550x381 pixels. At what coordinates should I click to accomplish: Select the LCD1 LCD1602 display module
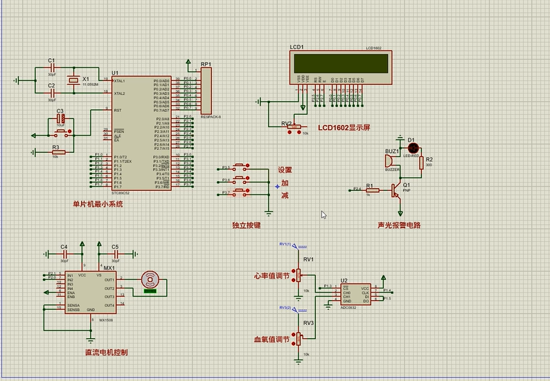pyautogui.click(x=339, y=66)
